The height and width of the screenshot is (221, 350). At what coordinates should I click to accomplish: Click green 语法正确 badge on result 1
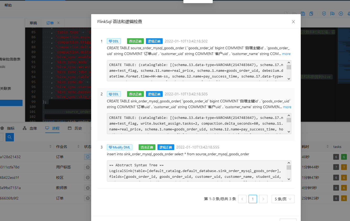[x=135, y=41]
